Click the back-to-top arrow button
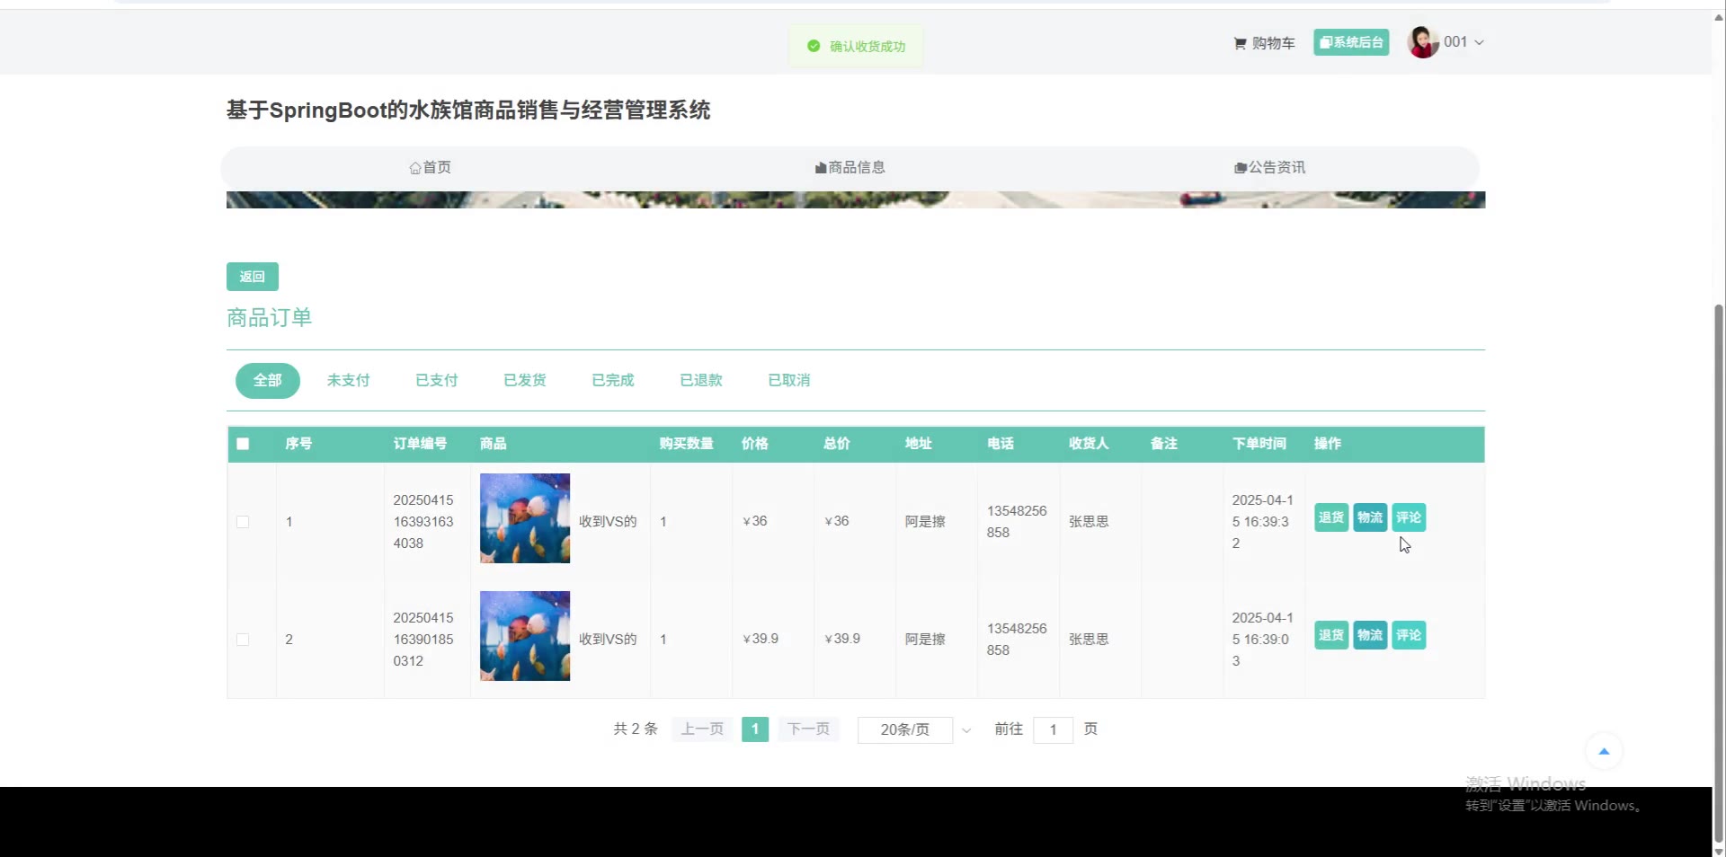The width and height of the screenshot is (1726, 857). click(x=1603, y=752)
